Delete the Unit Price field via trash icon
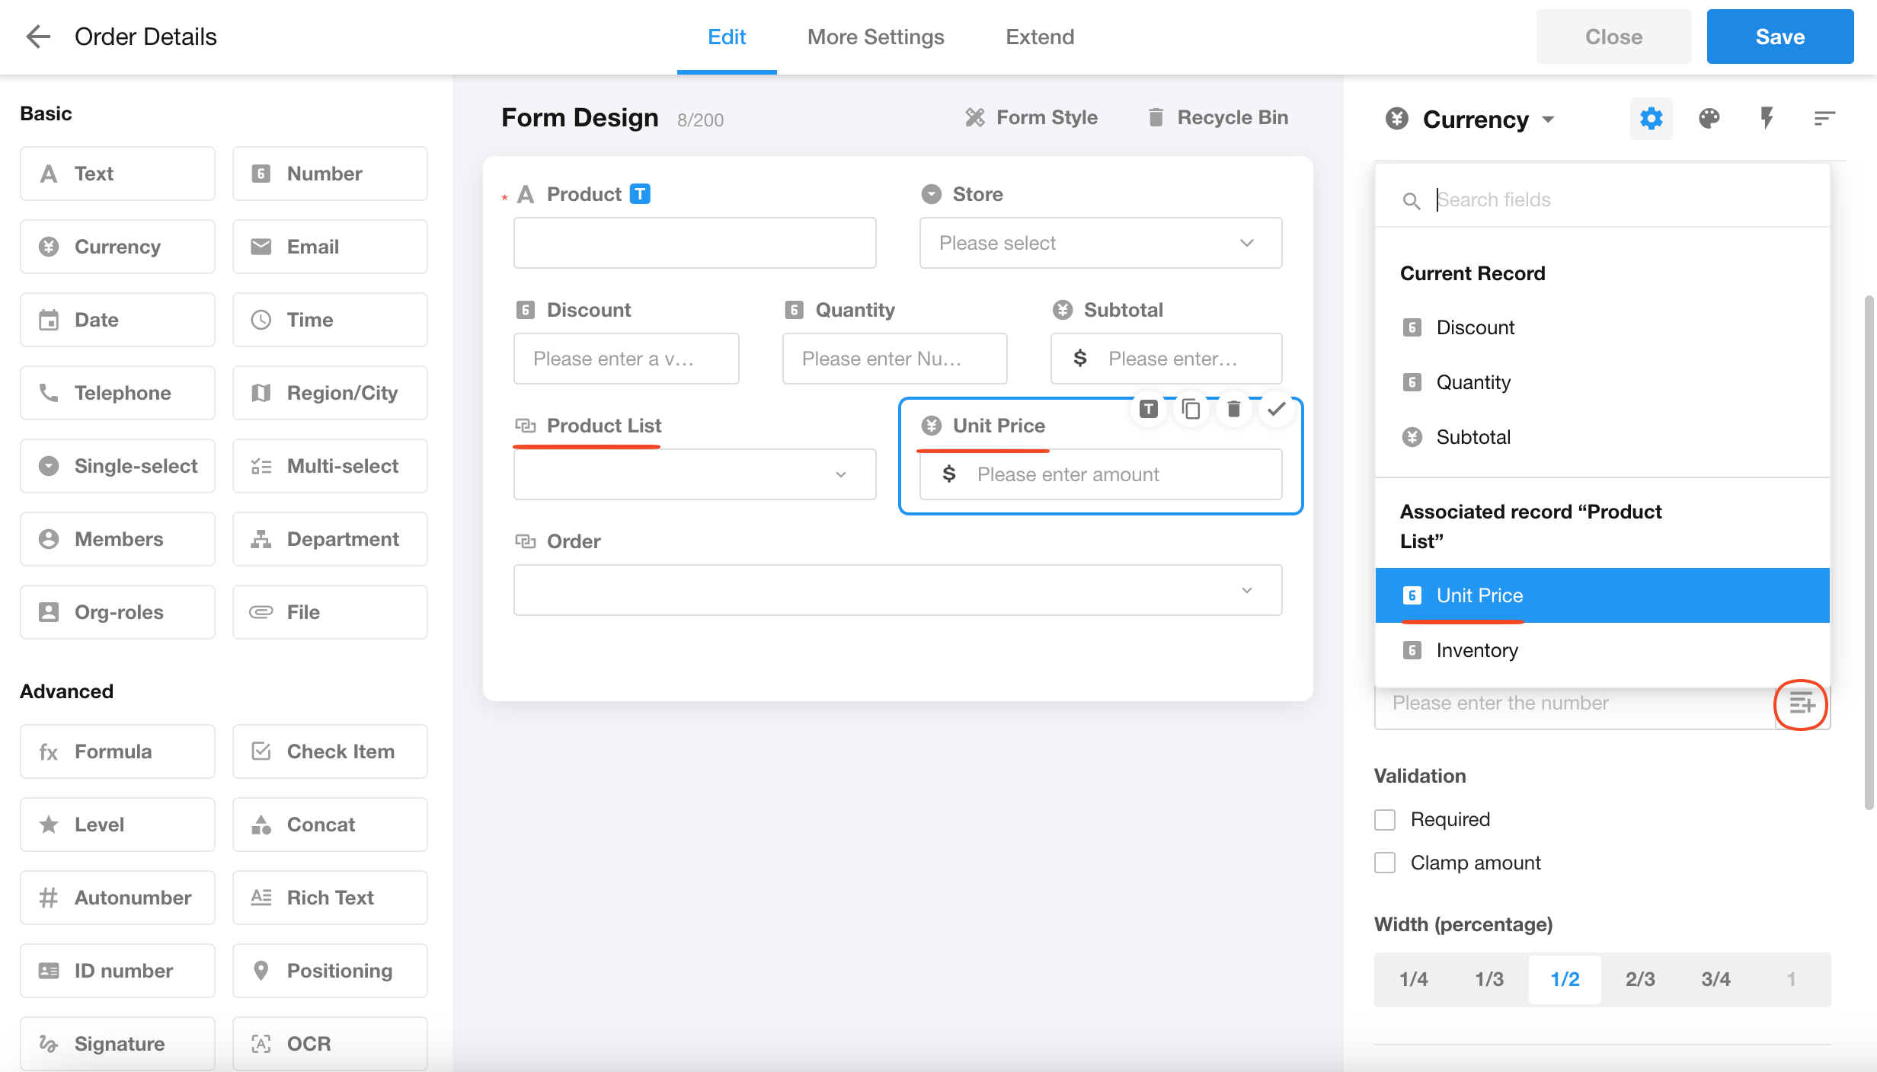 click(1233, 410)
